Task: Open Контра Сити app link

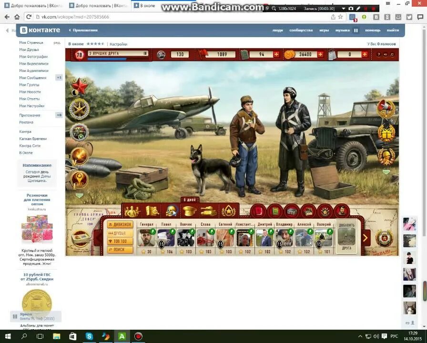Action: tap(30, 146)
